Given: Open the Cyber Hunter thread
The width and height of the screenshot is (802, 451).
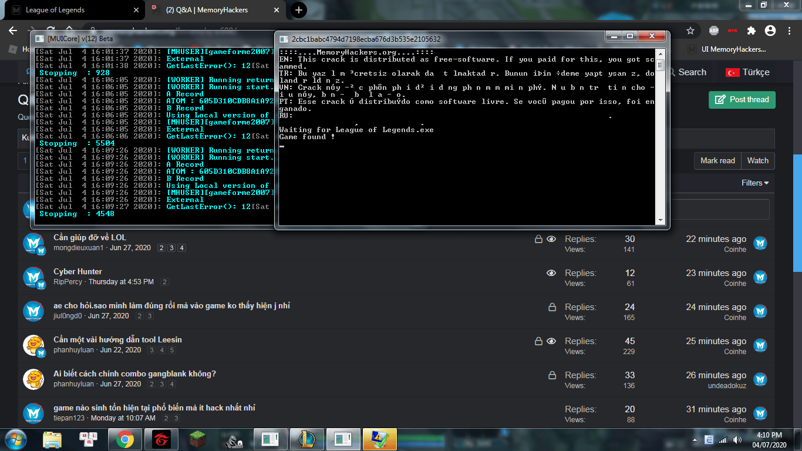Looking at the screenshot, I should click(77, 271).
